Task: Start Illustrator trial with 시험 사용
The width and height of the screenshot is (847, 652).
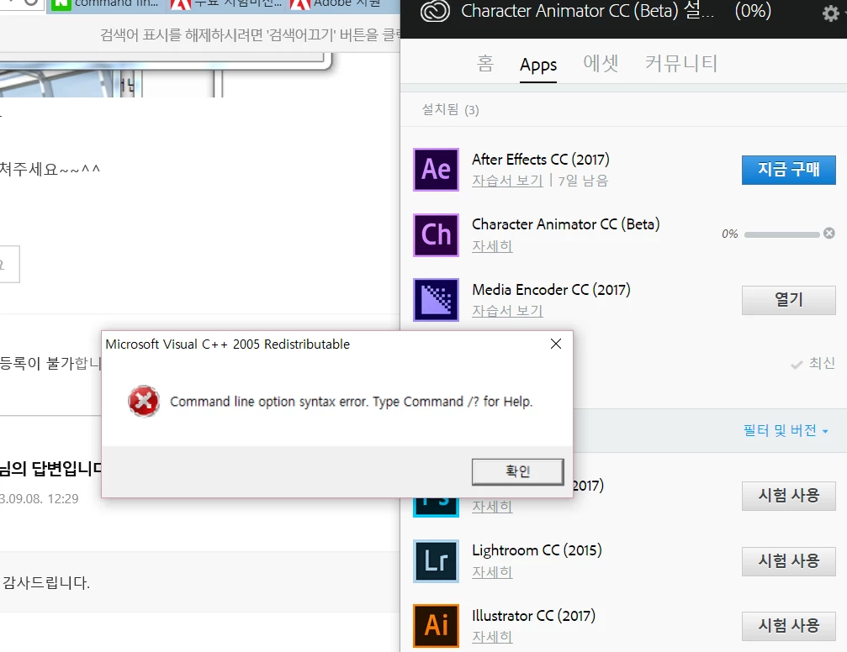Action: 789,626
